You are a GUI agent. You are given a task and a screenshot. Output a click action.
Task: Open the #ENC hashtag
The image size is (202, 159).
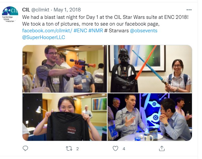pyautogui.click(x=80, y=31)
